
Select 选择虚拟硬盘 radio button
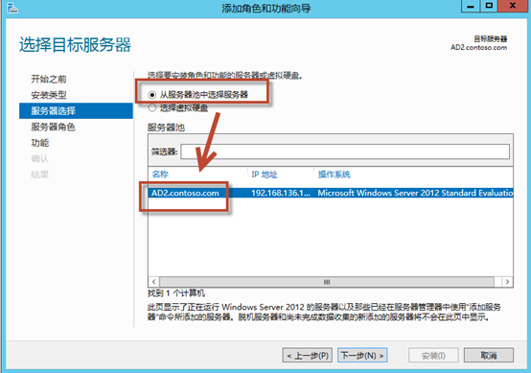[x=152, y=108]
